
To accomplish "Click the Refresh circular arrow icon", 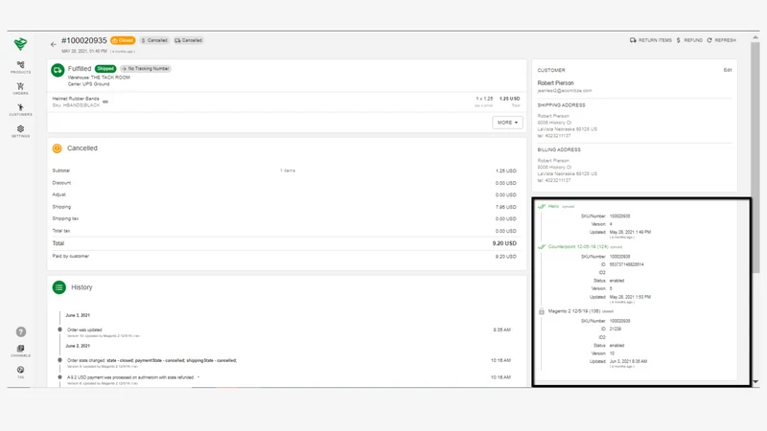I will (x=709, y=40).
